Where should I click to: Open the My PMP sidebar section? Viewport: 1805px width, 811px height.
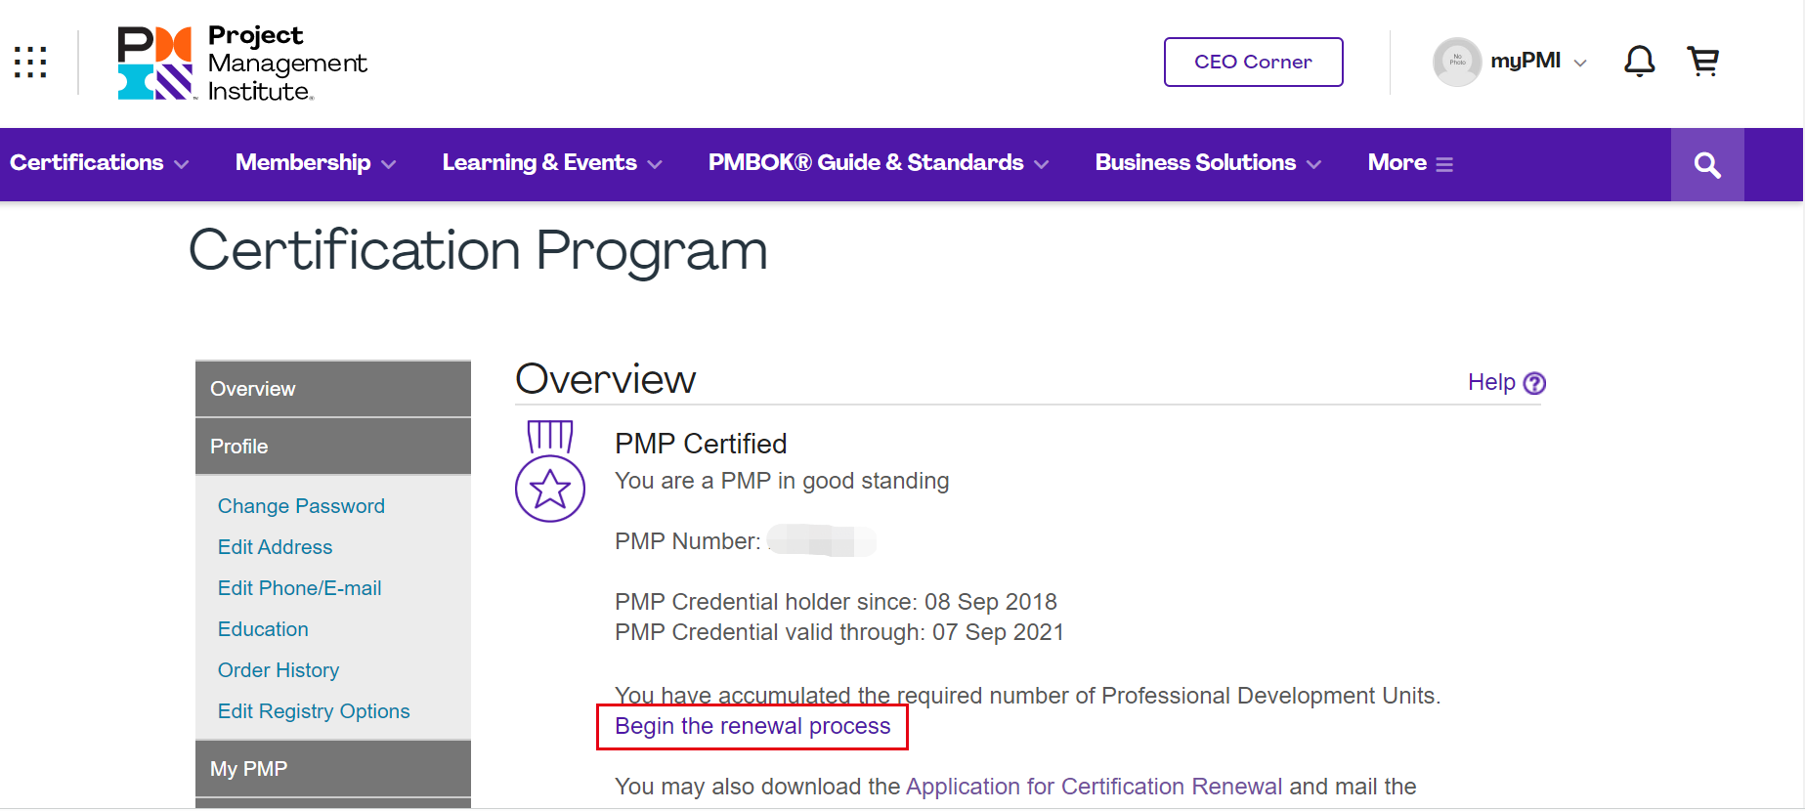[x=332, y=769]
